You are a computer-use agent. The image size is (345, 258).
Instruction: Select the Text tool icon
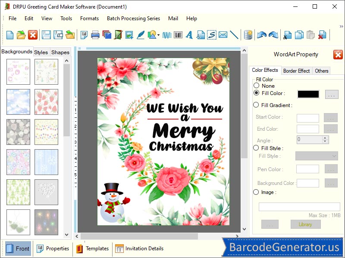pos(190,35)
